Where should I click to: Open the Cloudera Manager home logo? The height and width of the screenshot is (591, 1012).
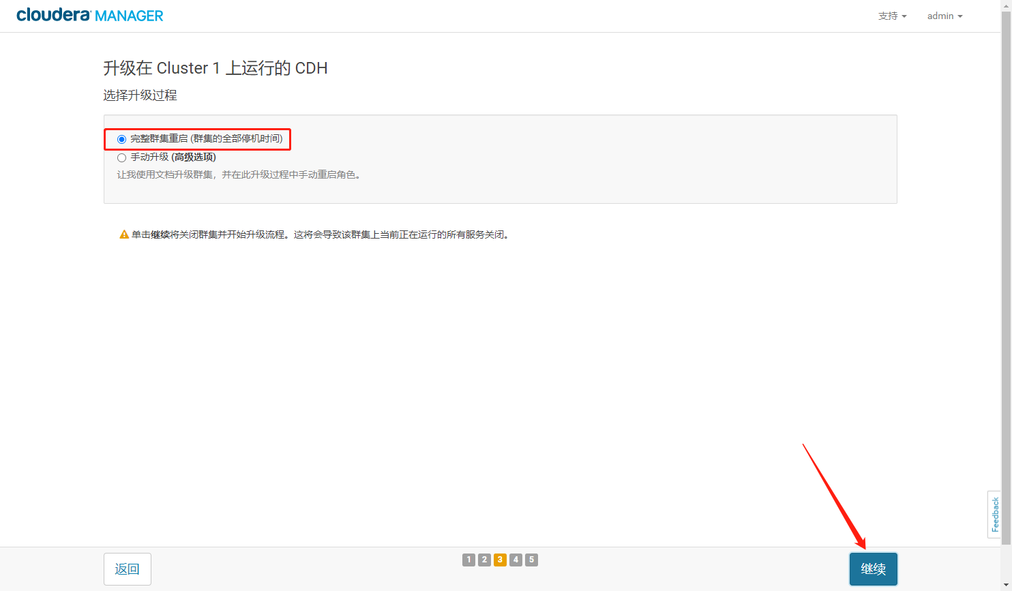tap(90, 15)
